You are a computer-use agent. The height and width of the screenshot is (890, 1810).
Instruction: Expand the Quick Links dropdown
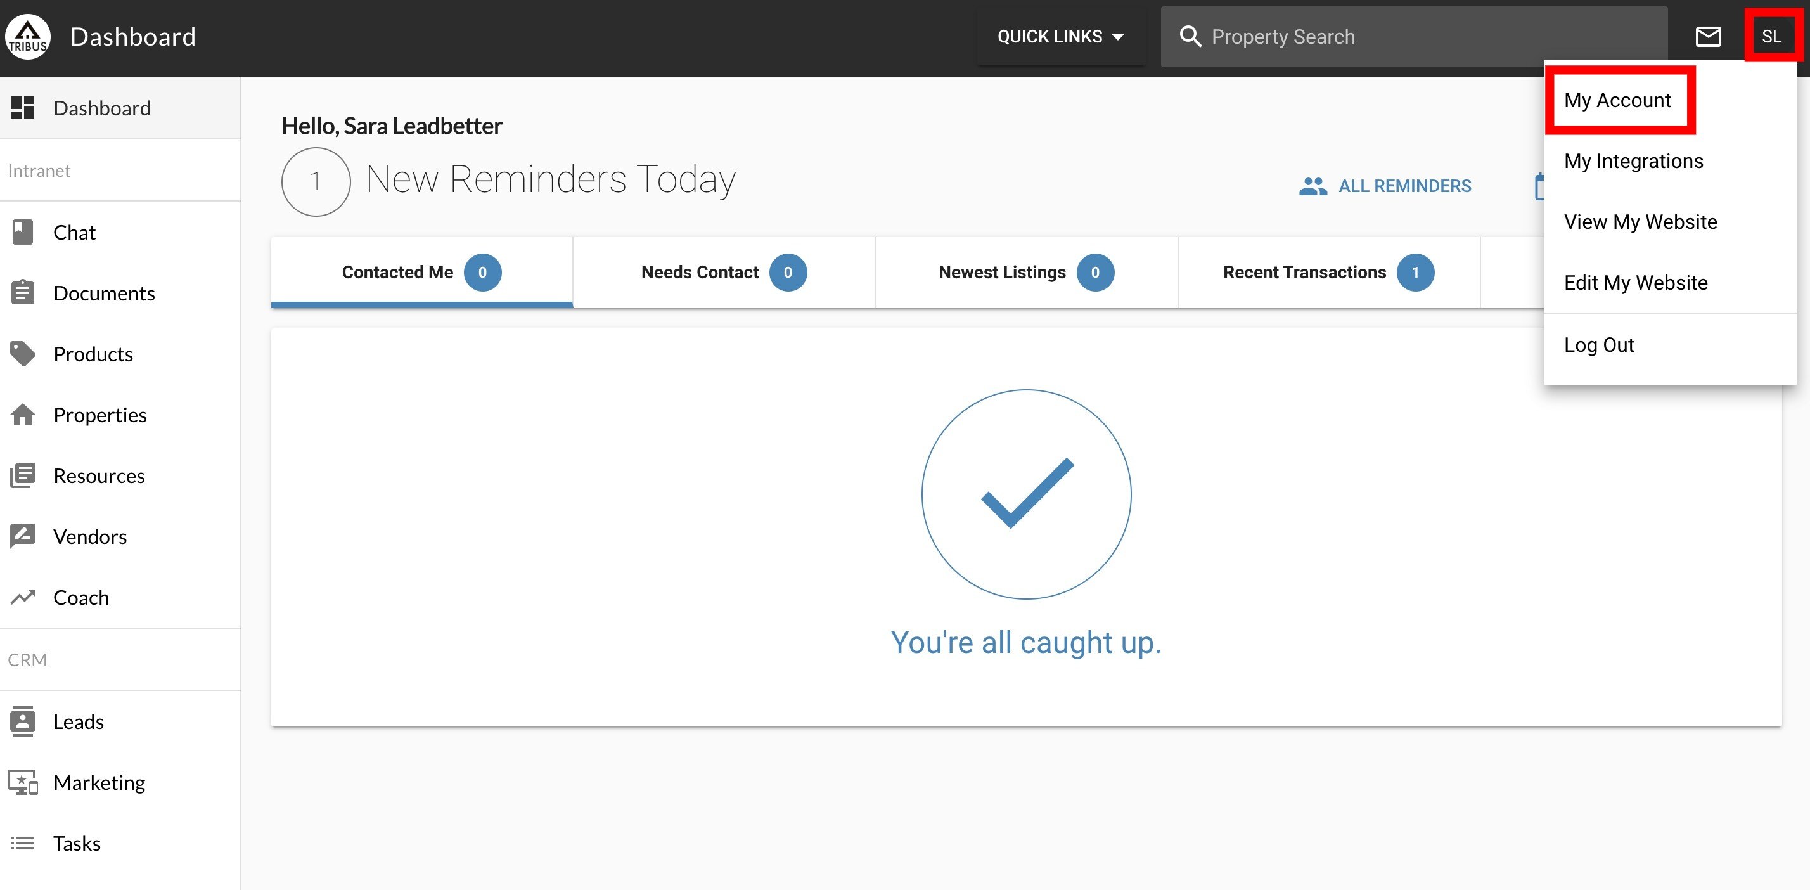coord(1061,37)
